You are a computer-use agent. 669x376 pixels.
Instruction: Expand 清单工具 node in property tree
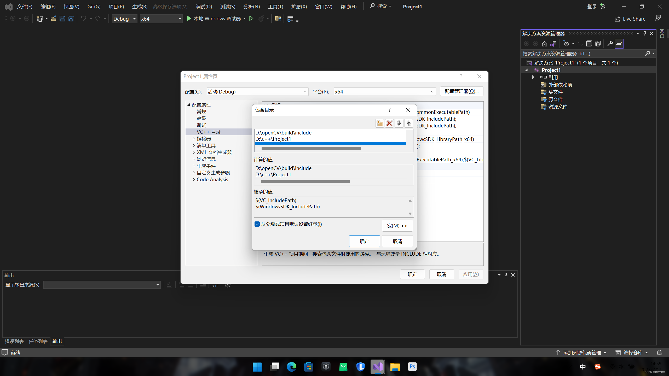(x=194, y=146)
